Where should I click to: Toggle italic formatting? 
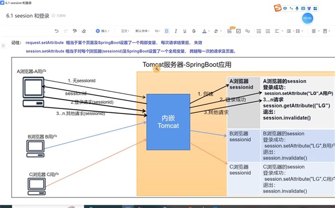click(176, 31)
